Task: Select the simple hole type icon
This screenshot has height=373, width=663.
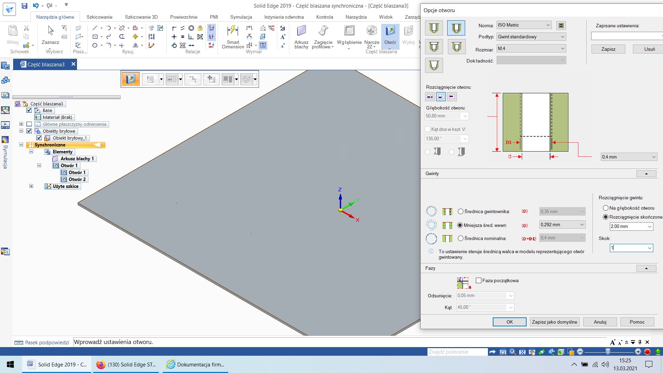Action: tap(434, 28)
